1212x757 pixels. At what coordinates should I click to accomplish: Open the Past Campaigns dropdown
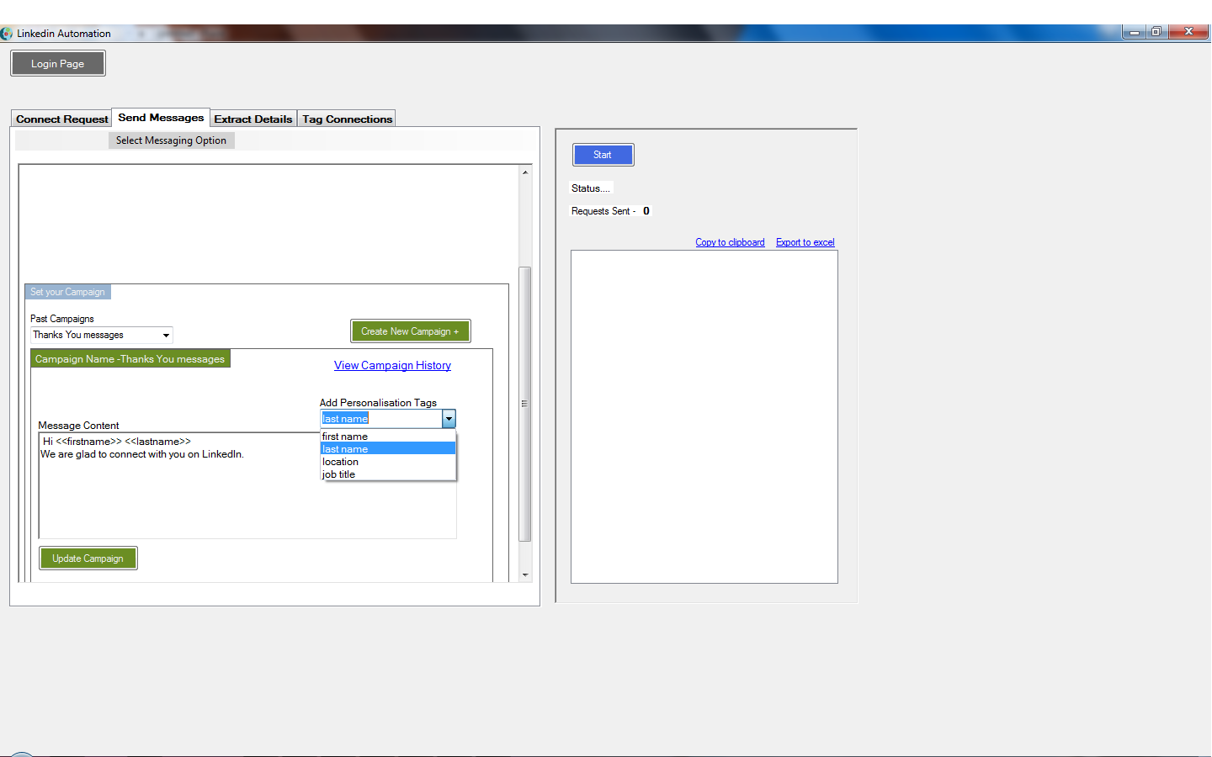[102, 335]
